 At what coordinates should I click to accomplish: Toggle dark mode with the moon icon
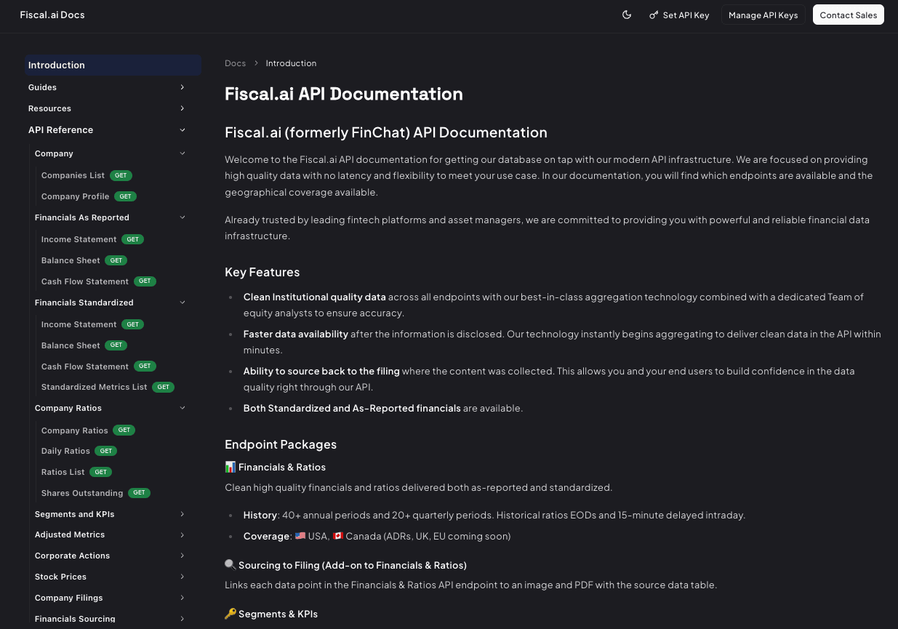(x=626, y=15)
